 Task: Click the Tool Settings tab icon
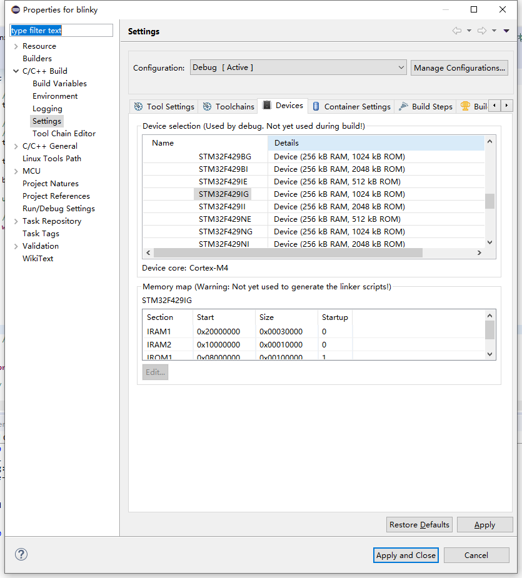[x=138, y=106]
